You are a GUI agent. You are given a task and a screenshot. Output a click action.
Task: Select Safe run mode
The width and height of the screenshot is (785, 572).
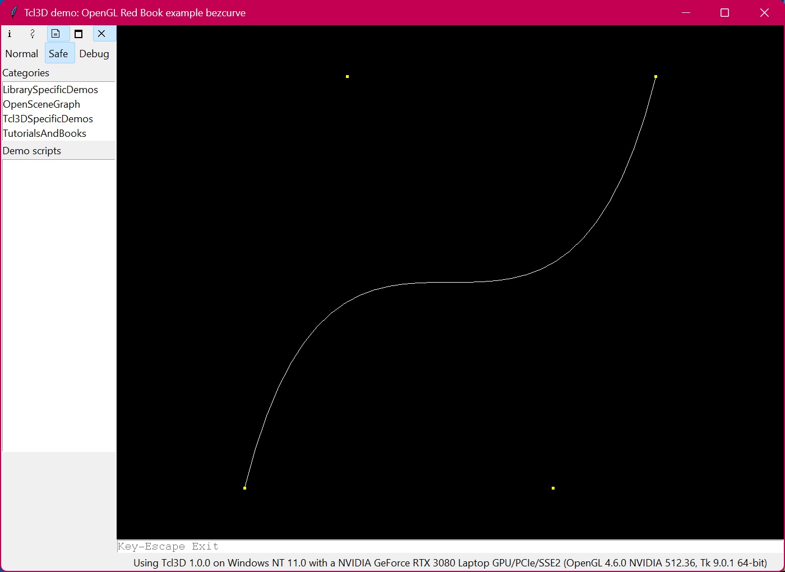(x=58, y=54)
